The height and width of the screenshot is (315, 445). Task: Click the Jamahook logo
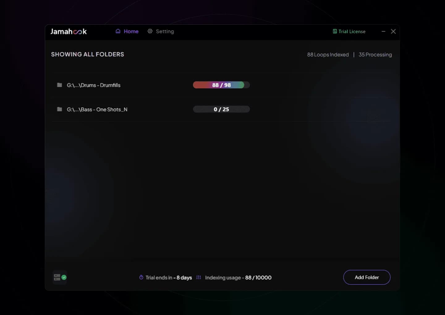(69, 31)
